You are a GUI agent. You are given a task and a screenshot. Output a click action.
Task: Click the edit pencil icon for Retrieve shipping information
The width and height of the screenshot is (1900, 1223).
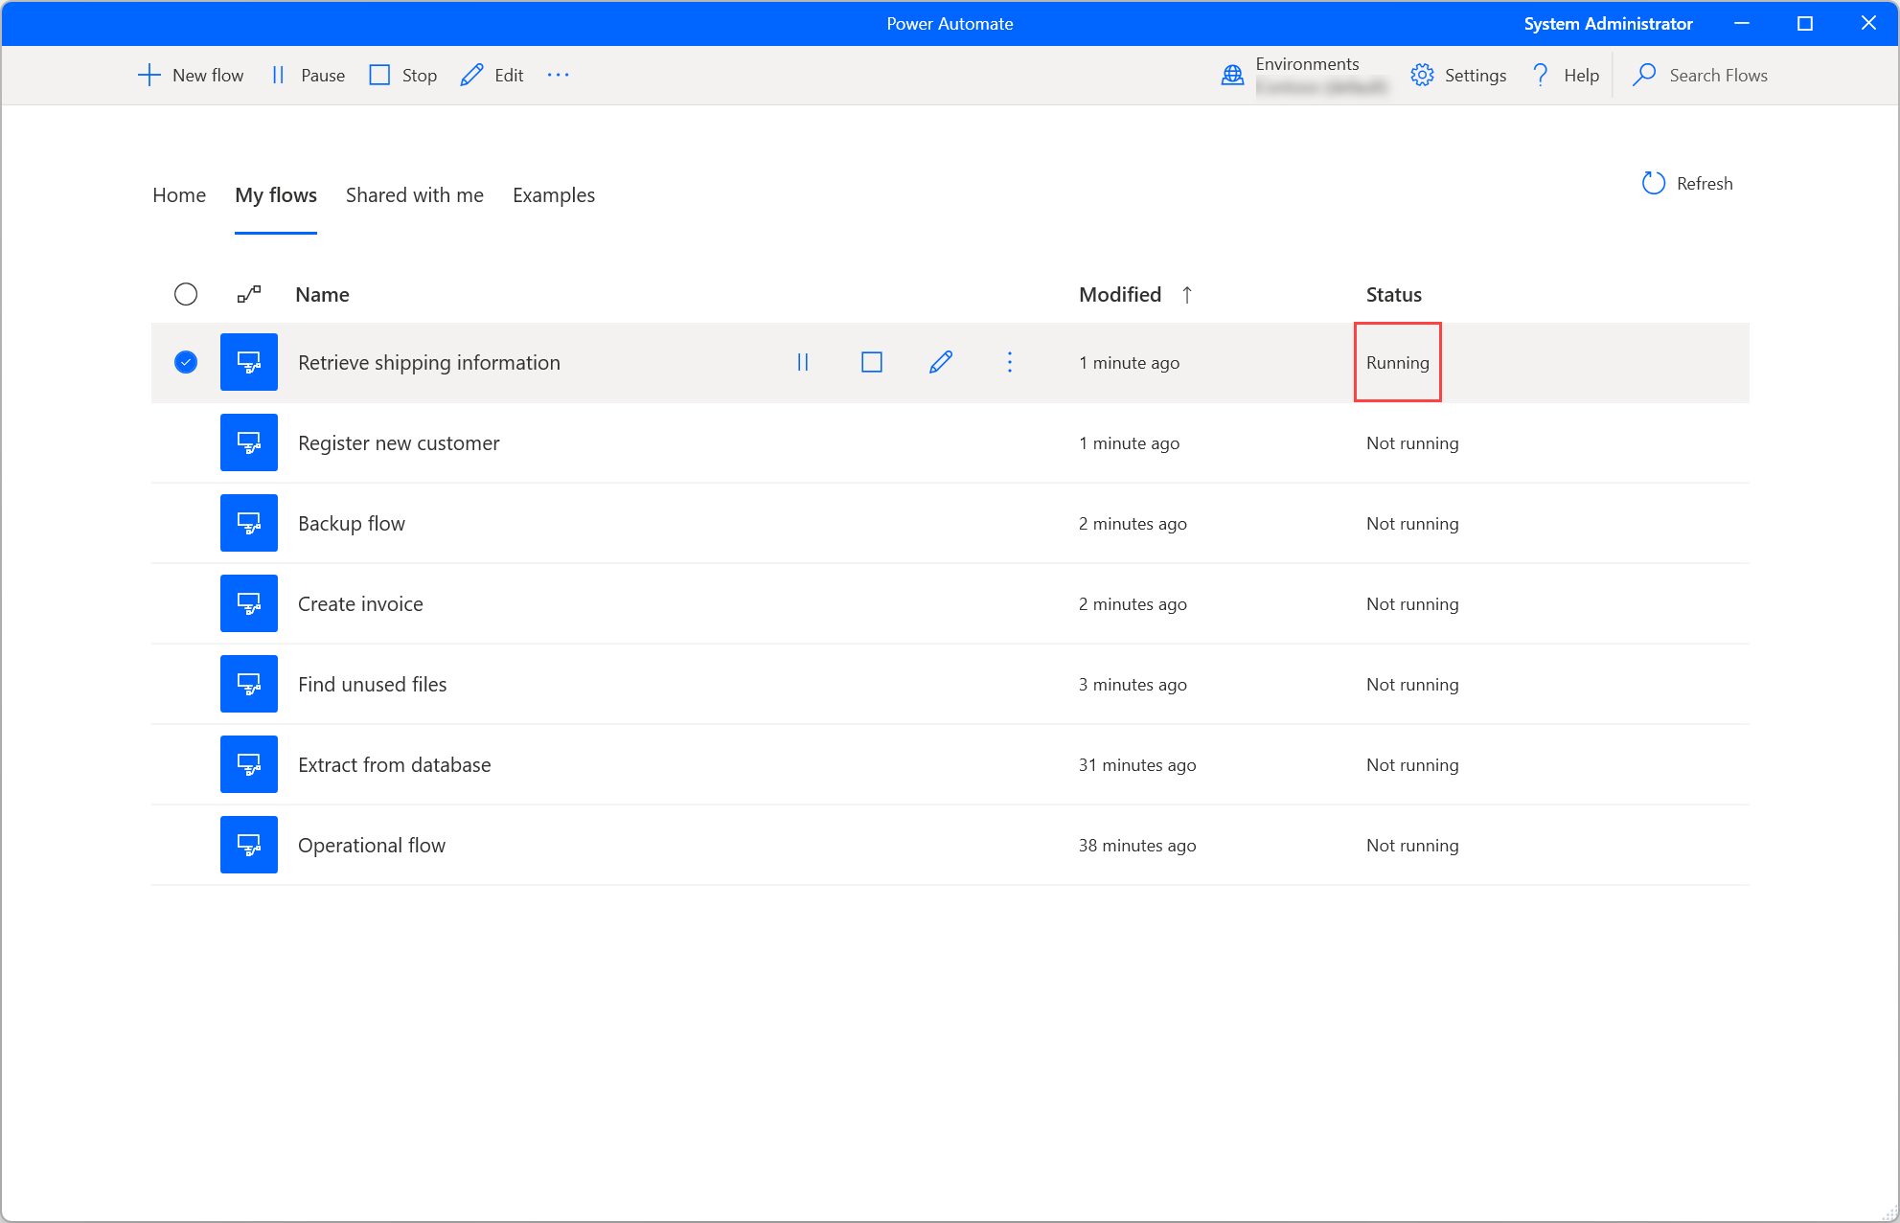(x=940, y=361)
